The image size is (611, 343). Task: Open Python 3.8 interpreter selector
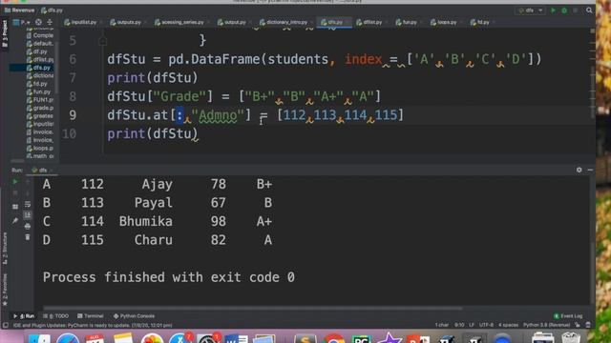(546, 325)
